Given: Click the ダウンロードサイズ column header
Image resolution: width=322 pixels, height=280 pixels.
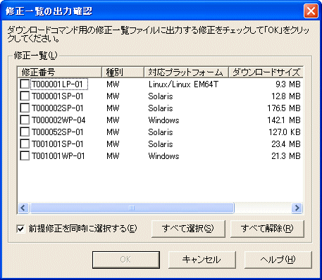Looking at the screenshot, I should (266, 72).
